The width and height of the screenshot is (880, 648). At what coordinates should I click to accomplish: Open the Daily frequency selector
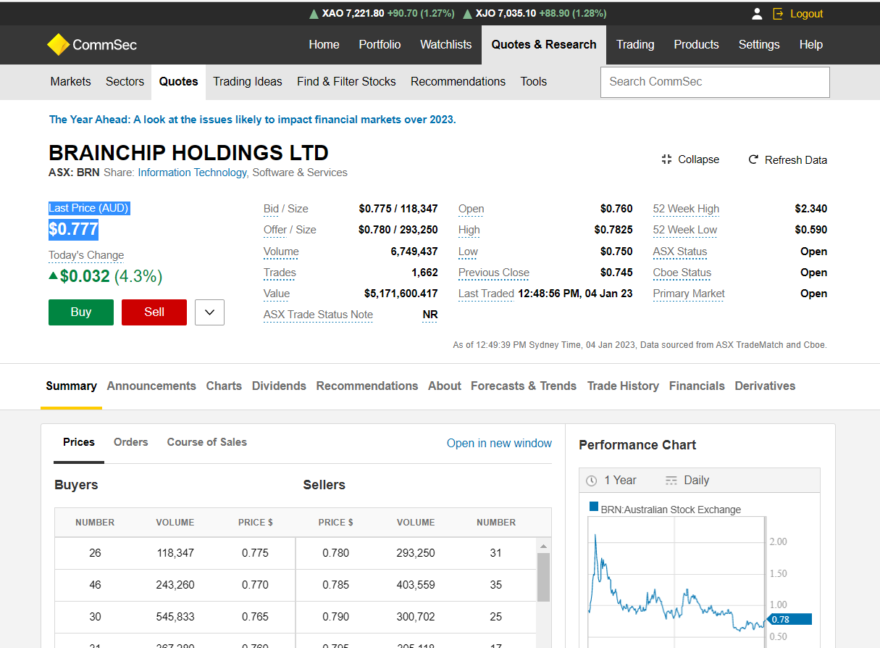[696, 481]
